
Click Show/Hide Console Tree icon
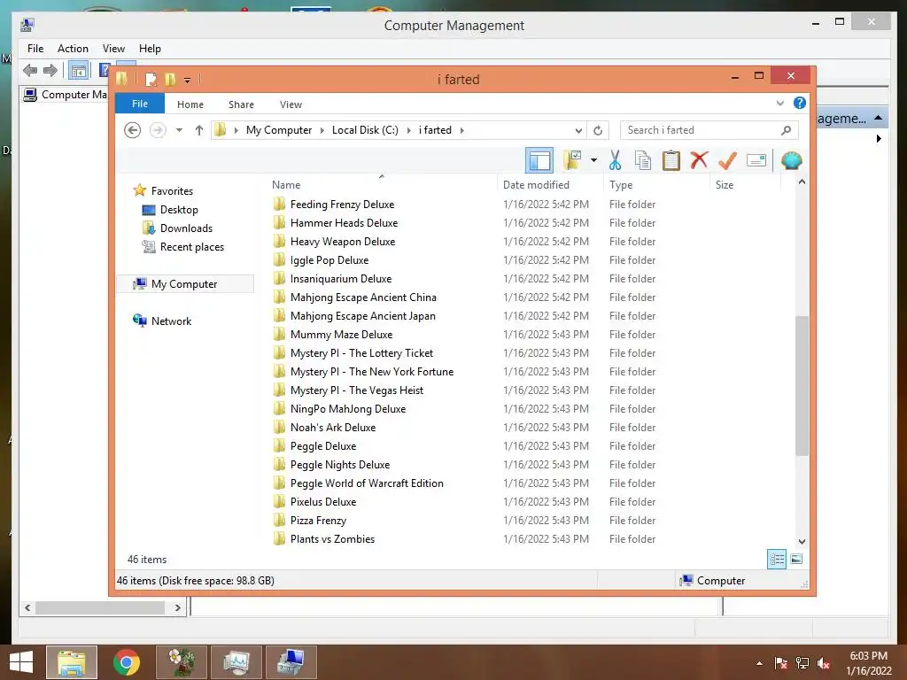pos(78,71)
